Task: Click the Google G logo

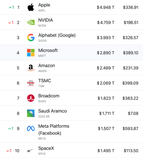Action: [x=31, y=37]
